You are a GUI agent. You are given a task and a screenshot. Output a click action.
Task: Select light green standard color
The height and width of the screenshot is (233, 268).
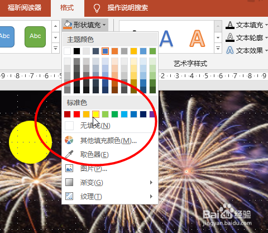(x=105, y=114)
